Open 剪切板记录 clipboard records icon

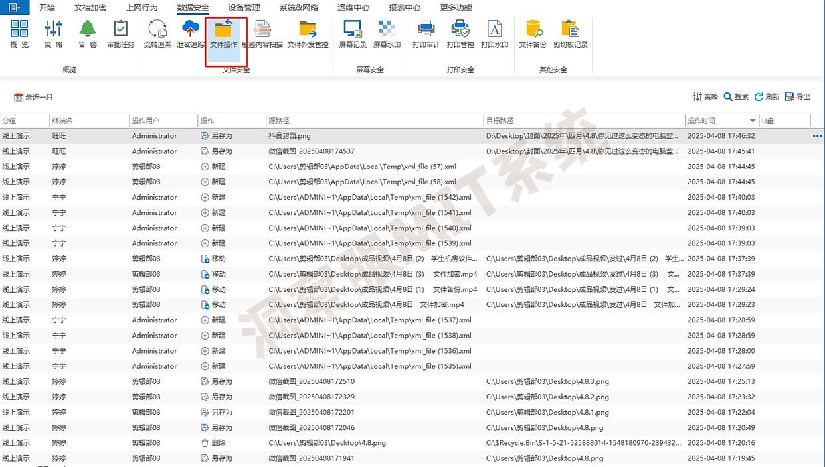tap(570, 34)
